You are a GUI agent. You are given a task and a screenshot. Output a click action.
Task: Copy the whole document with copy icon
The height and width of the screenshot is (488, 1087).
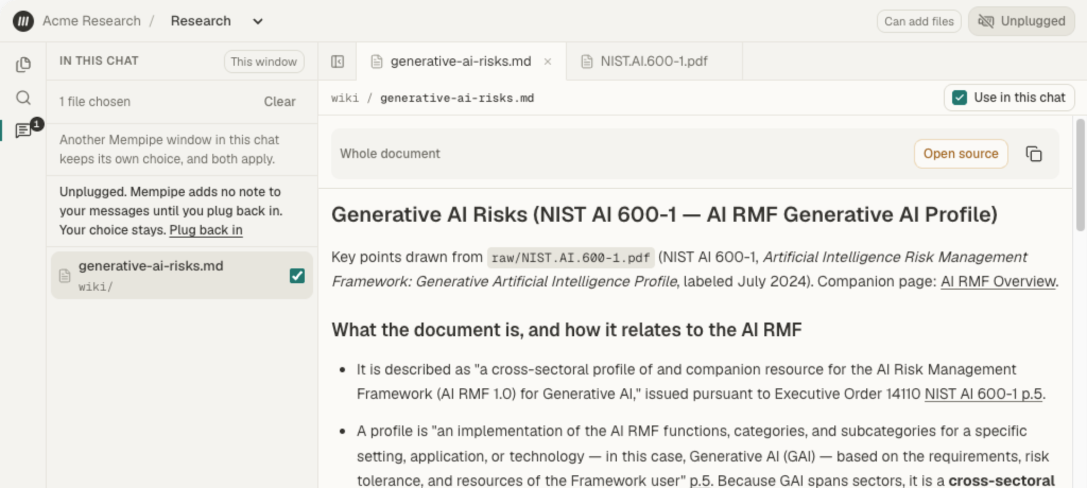point(1034,154)
